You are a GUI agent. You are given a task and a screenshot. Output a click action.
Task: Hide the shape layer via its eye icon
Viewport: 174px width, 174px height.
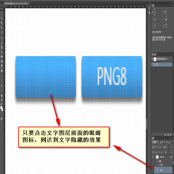click(153, 157)
